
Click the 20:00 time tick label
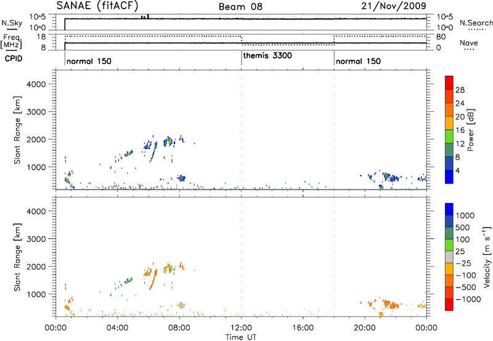[x=365, y=328]
